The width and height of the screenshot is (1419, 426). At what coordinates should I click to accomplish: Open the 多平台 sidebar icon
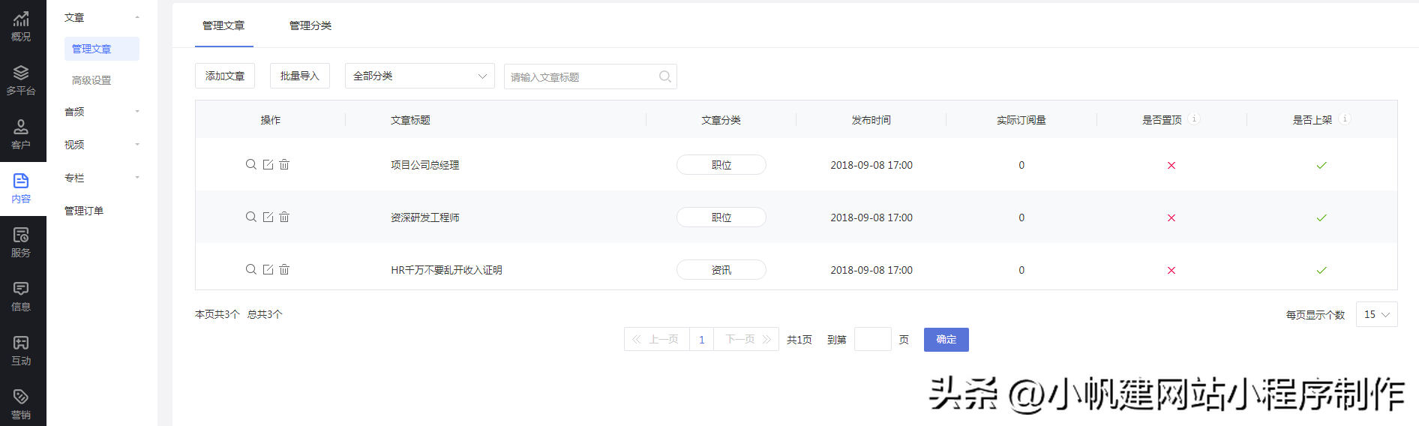[x=21, y=80]
